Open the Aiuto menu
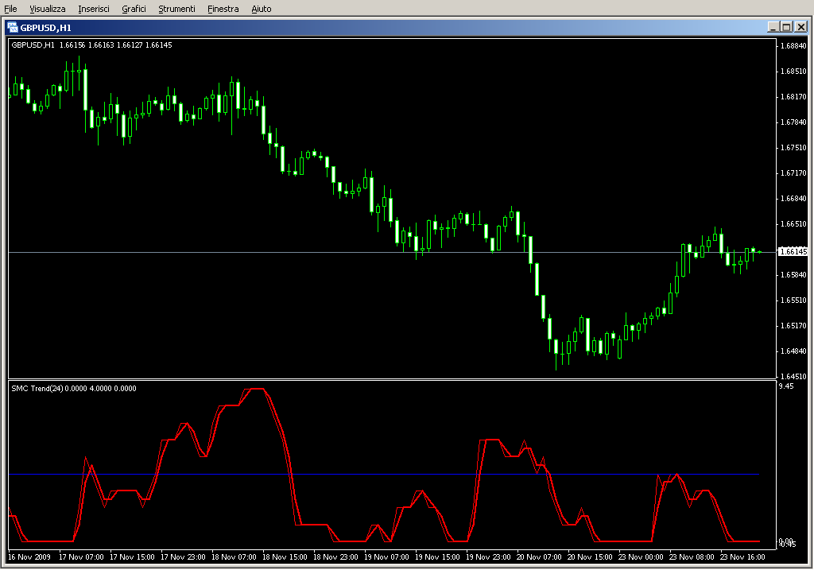This screenshot has height=570, width=814. tap(262, 9)
